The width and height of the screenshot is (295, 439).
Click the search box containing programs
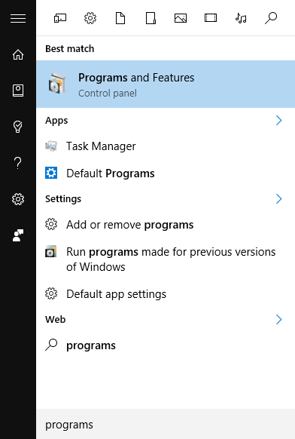click(166, 425)
